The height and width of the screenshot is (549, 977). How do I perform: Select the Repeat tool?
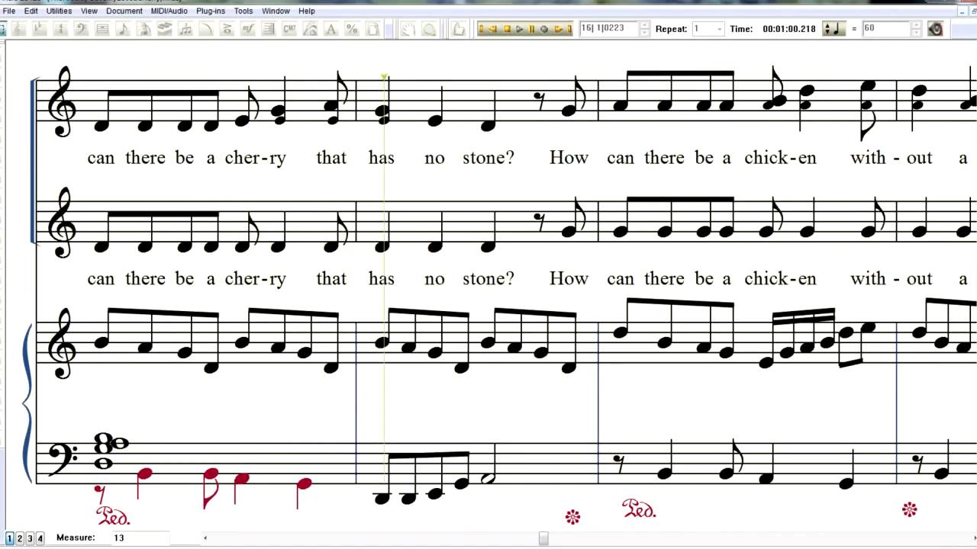[269, 29]
